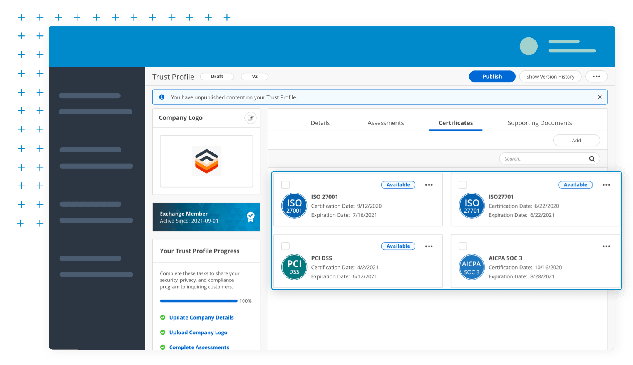Click the ISO27701 certificate title

point(501,197)
